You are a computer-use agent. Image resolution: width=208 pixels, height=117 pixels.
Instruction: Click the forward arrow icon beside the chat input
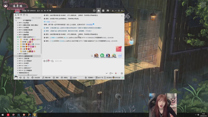(44, 61)
